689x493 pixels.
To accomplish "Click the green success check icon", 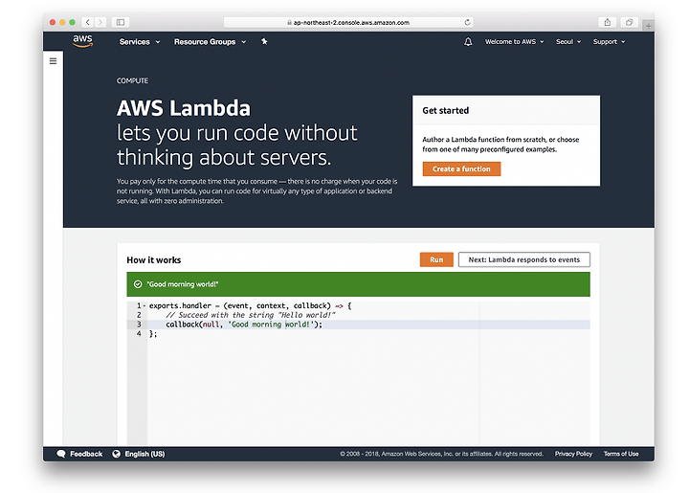I will pyautogui.click(x=138, y=284).
